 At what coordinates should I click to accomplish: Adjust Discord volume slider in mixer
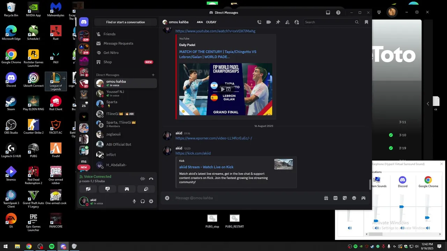(402, 207)
